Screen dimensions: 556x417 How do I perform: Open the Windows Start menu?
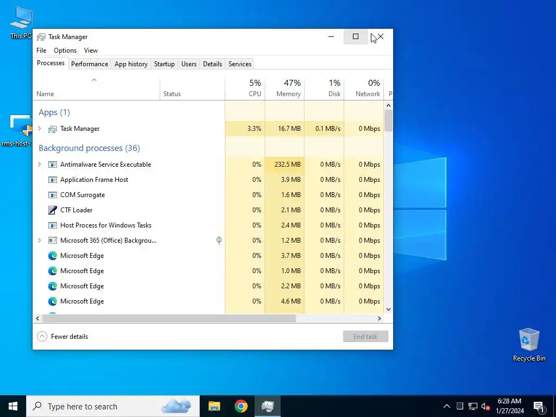(x=13, y=406)
